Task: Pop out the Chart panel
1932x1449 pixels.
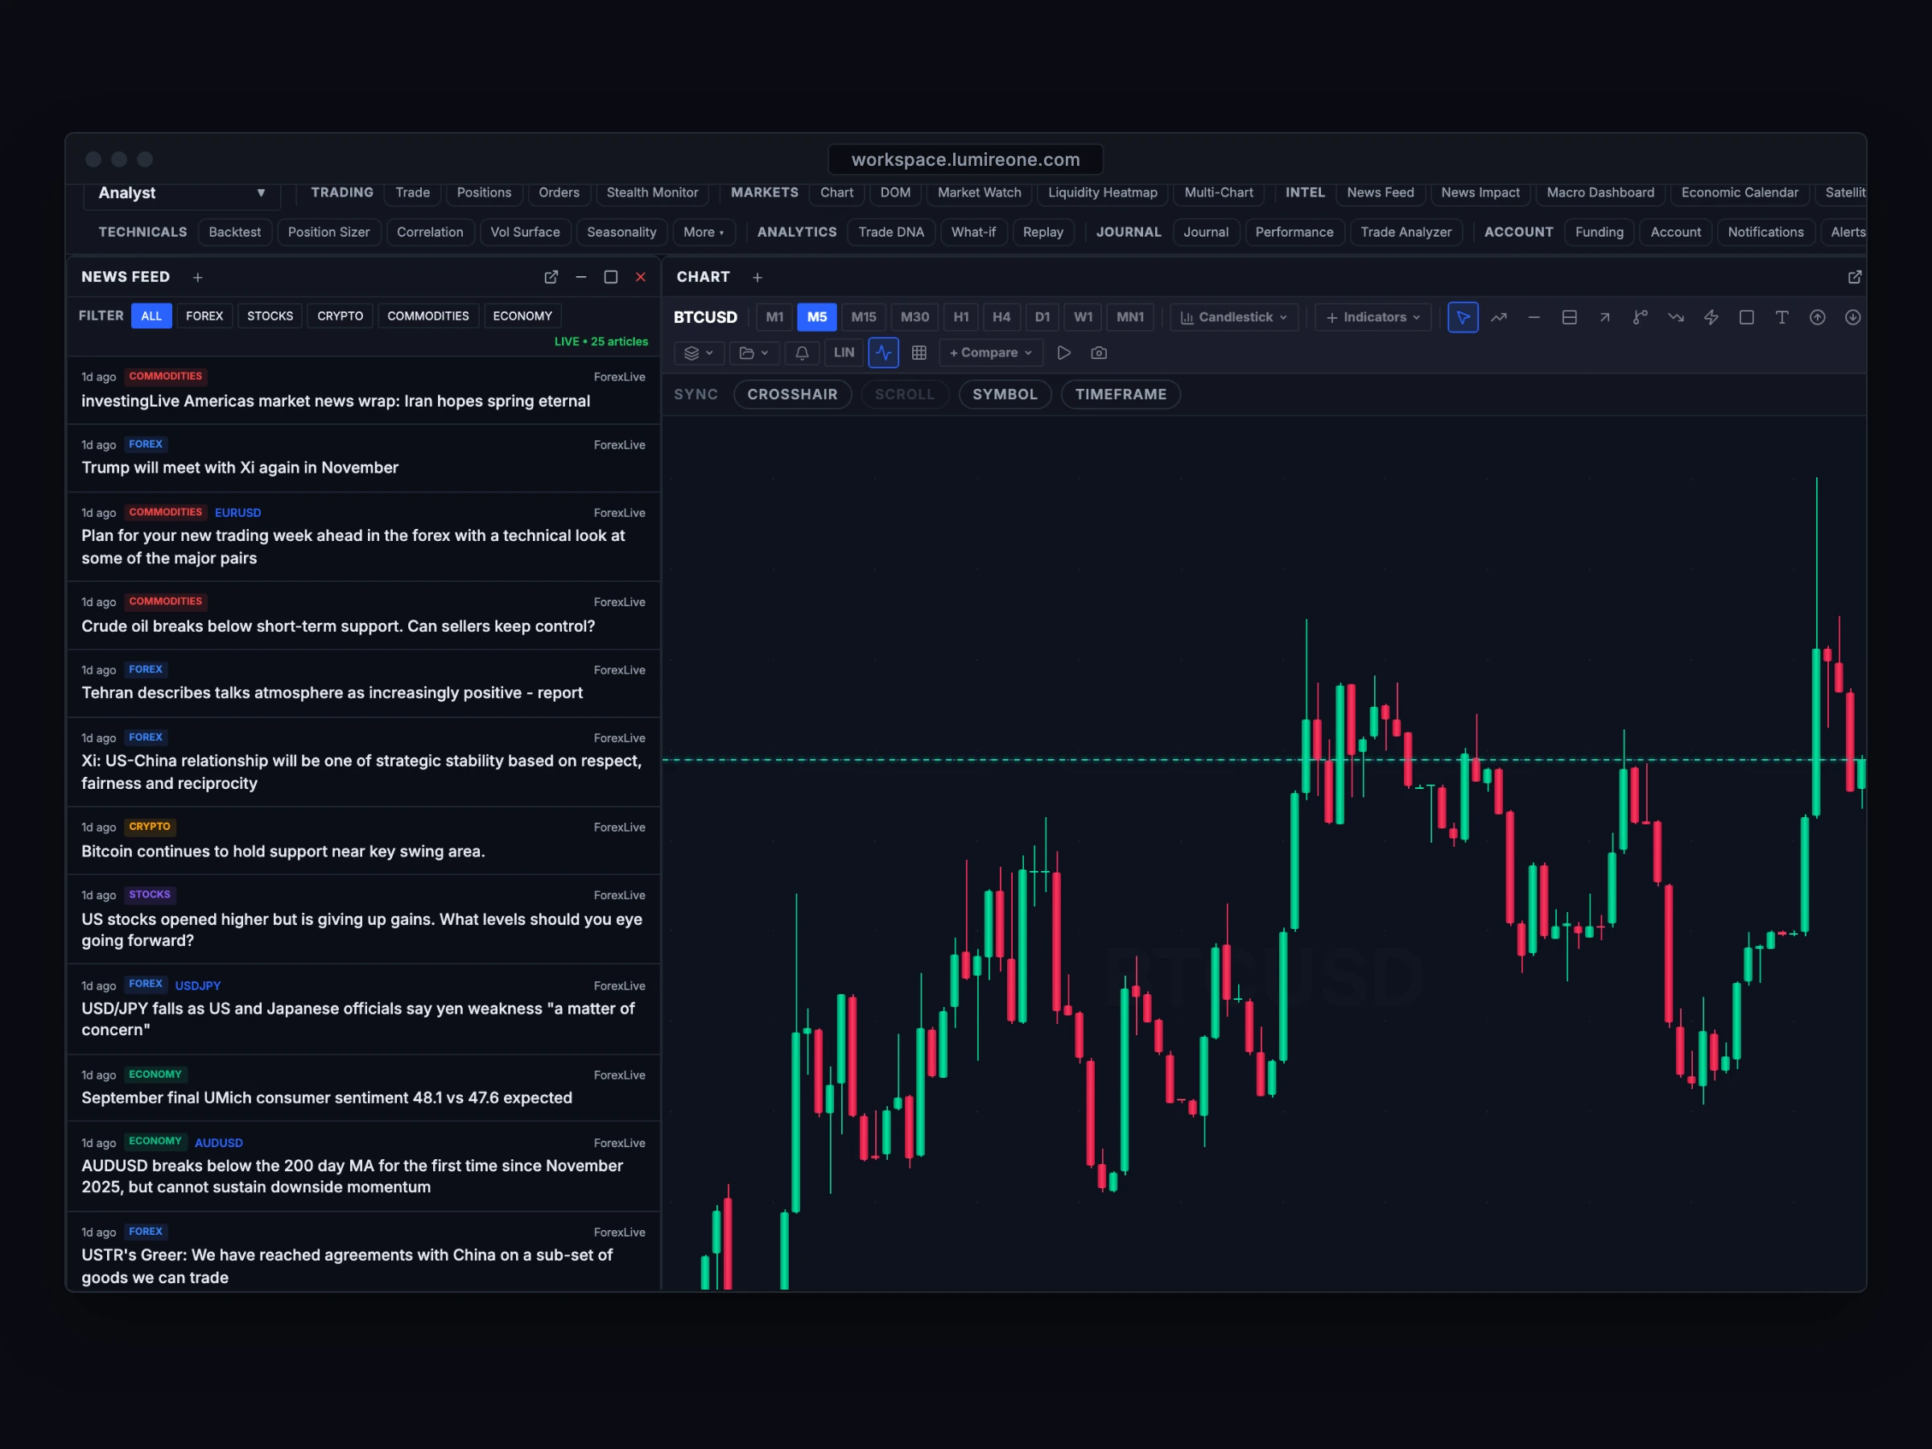Action: click(1854, 277)
